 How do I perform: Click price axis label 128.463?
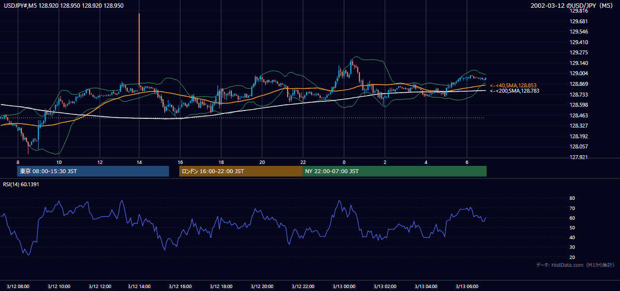(579, 115)
